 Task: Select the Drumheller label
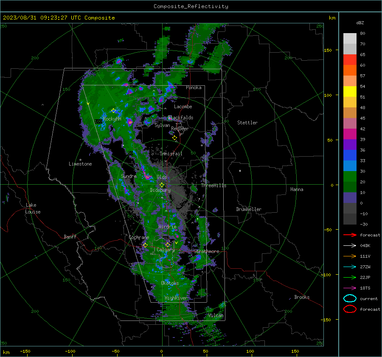pyautogui.click(x=249, y=209)
